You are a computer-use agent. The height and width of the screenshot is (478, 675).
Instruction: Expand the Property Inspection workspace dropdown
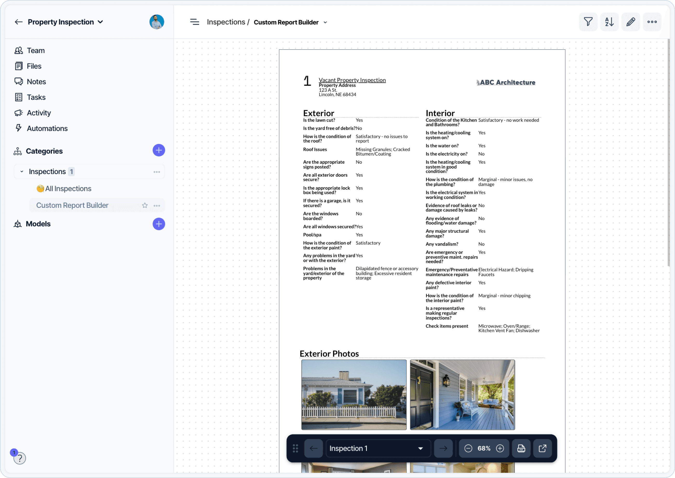point(100,22)
